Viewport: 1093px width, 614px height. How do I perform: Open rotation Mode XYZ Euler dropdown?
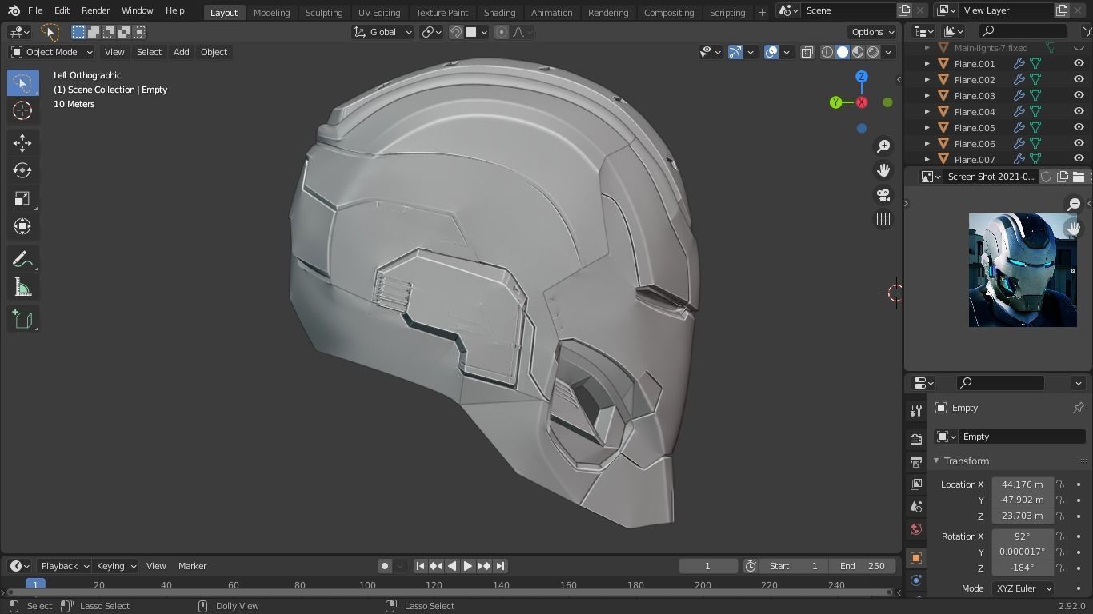coord(1023,588)
